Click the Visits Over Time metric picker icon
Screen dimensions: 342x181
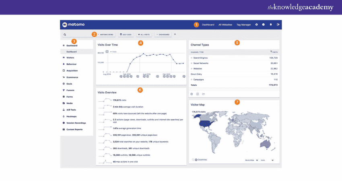pyautogui.click(x=107, y=51)
